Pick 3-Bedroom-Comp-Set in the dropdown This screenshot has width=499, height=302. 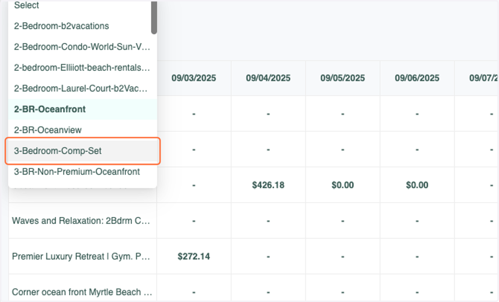[x=82, y=151]
